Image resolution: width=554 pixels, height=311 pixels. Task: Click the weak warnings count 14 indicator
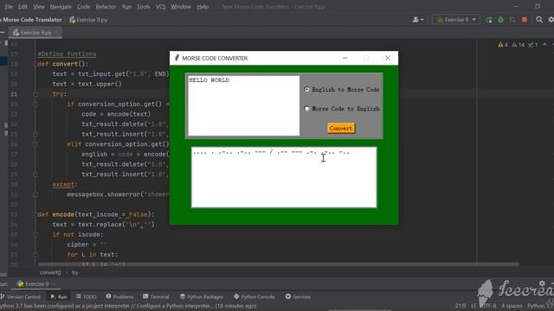(519, 45)
